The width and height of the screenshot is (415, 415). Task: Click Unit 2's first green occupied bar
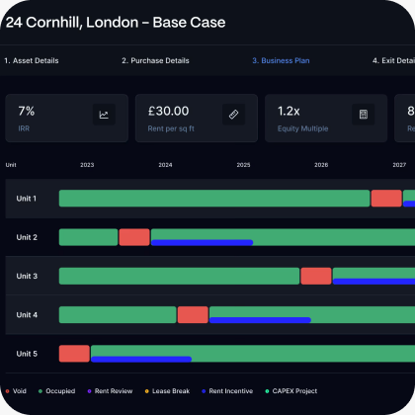[88, 237]
